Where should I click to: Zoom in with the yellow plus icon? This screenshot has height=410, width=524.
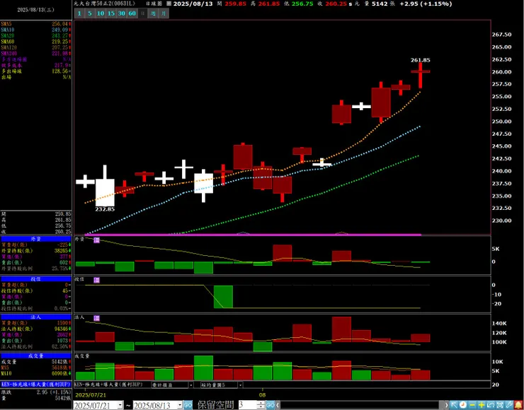pyautogui.click(x=482, y=405)
